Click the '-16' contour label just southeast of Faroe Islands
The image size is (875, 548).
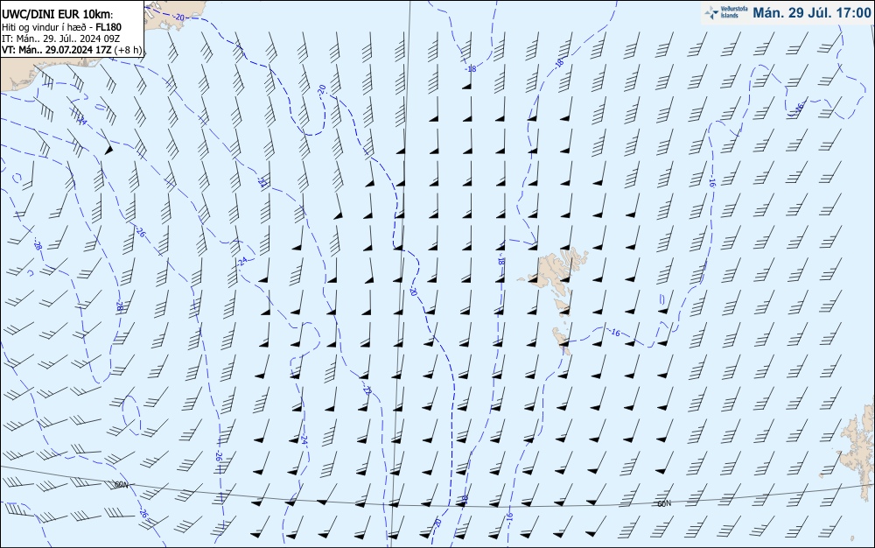tap(614, 333)
